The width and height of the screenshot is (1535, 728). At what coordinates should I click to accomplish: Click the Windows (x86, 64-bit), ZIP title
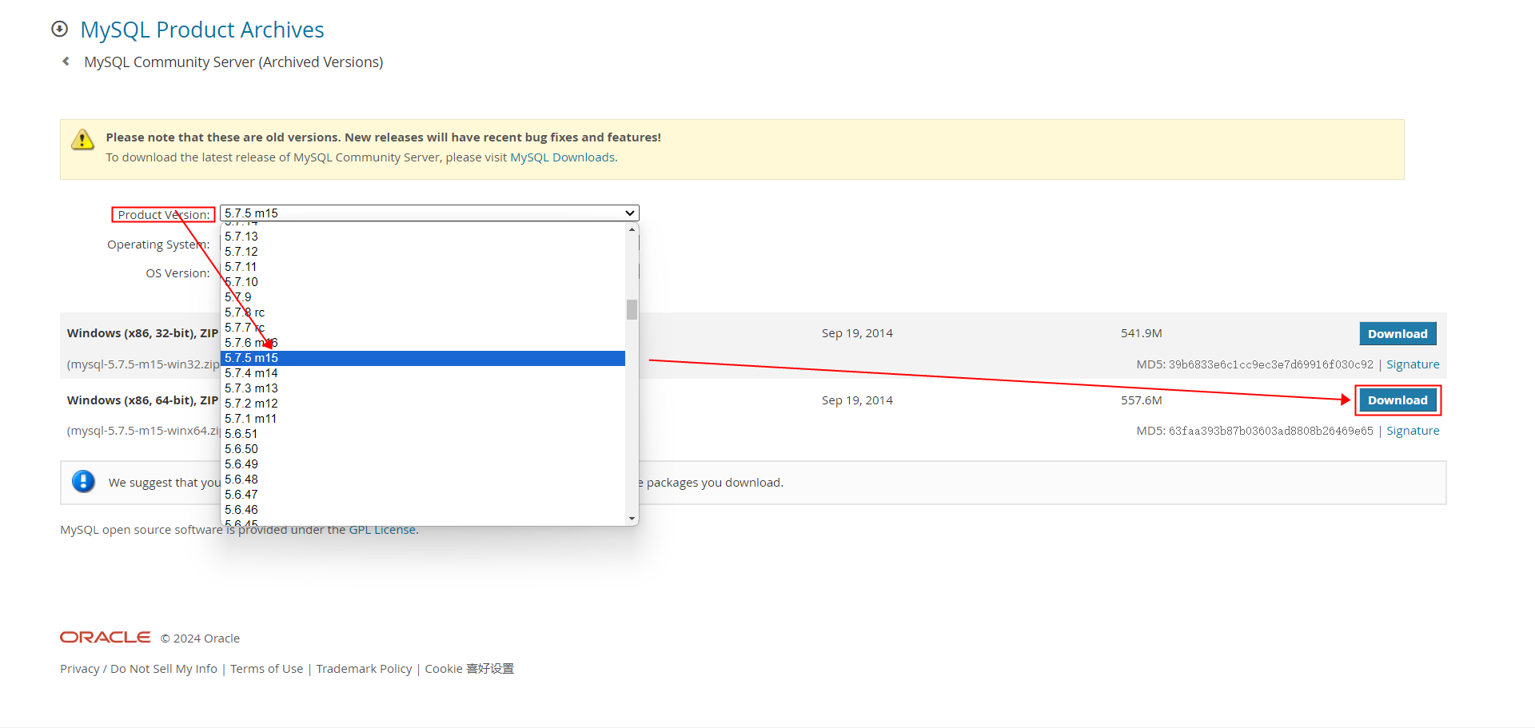coord(142,400)
